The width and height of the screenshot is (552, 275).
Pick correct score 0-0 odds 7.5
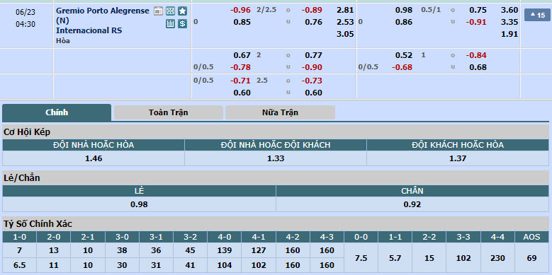(361, 258)
